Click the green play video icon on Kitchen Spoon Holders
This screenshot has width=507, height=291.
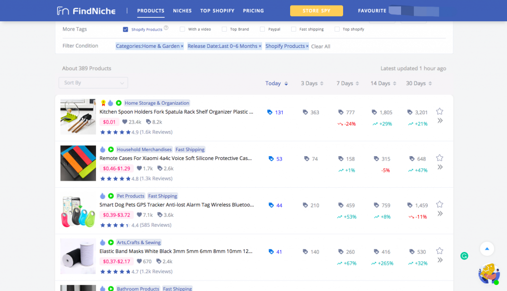click(119, 103)
